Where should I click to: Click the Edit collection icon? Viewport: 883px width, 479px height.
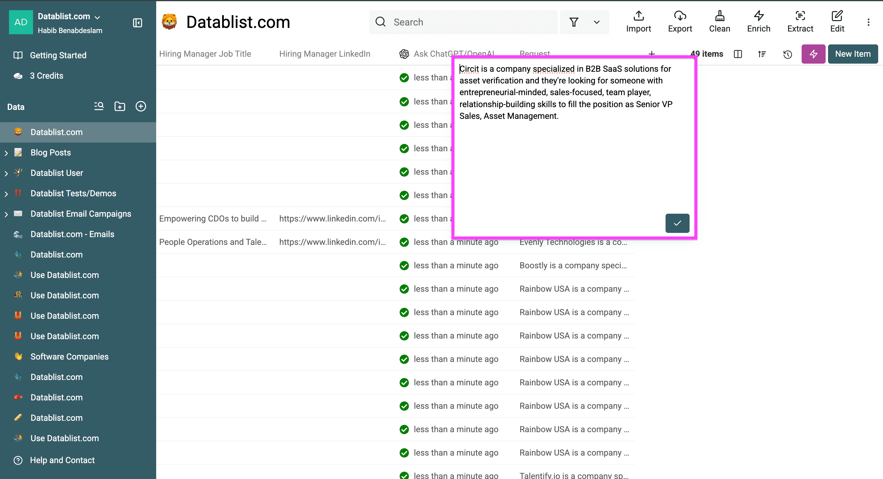click(837, 22)
